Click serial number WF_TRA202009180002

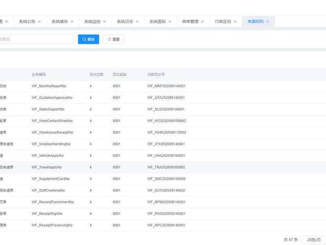pos(166,167)
